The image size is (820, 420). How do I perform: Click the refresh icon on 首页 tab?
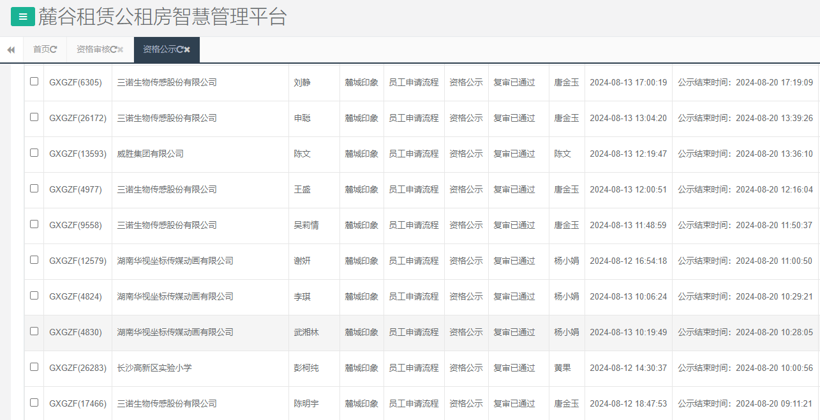55,49
